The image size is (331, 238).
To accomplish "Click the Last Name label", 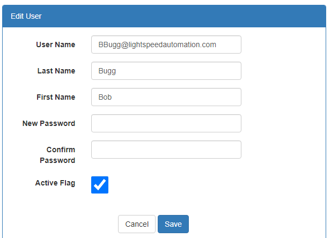I will (x=56, y=71).
